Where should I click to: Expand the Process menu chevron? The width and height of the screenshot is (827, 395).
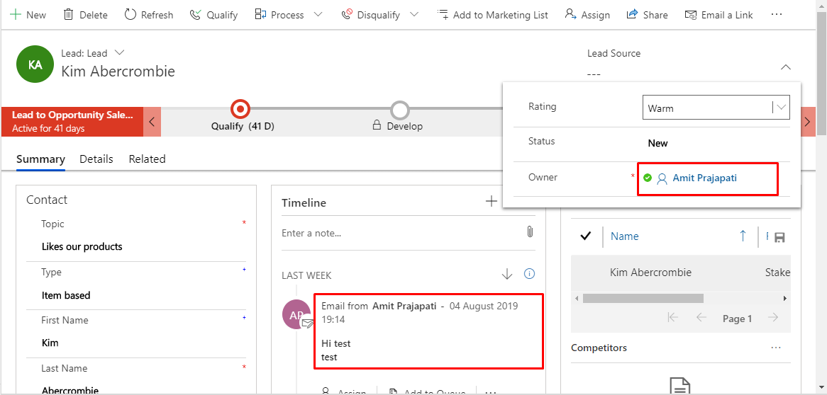[318, 15]
